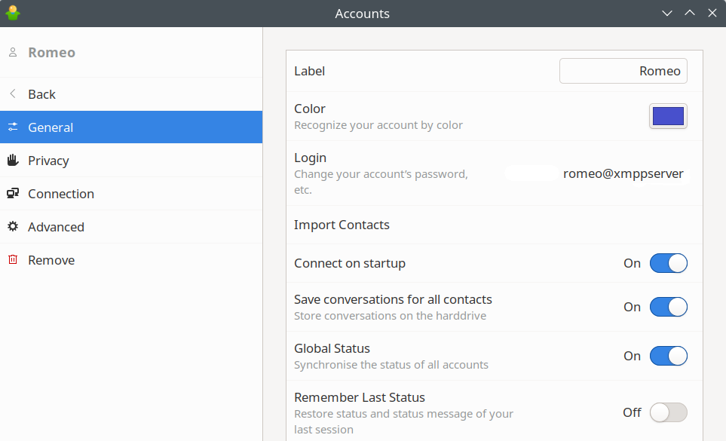726x441 pixels.
Task: Click the window roll-down arrow in title bar
Action: tap(666, 13)
